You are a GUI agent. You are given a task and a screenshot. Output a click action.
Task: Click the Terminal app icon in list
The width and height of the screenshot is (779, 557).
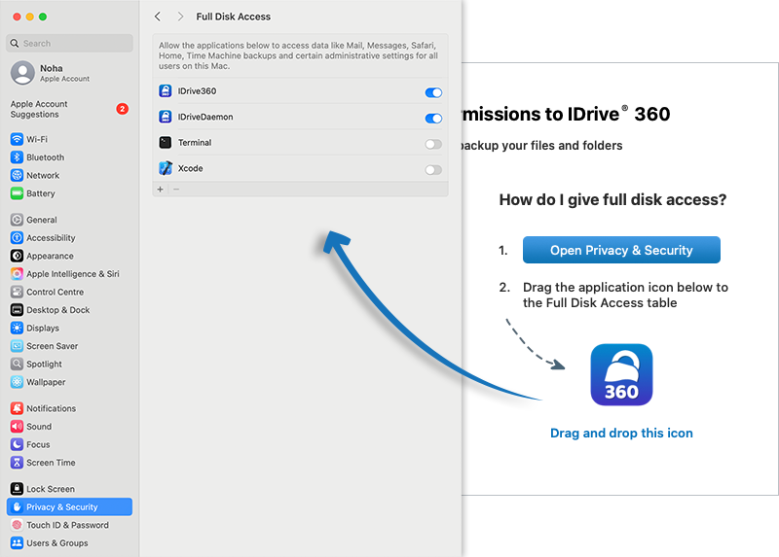166,142
